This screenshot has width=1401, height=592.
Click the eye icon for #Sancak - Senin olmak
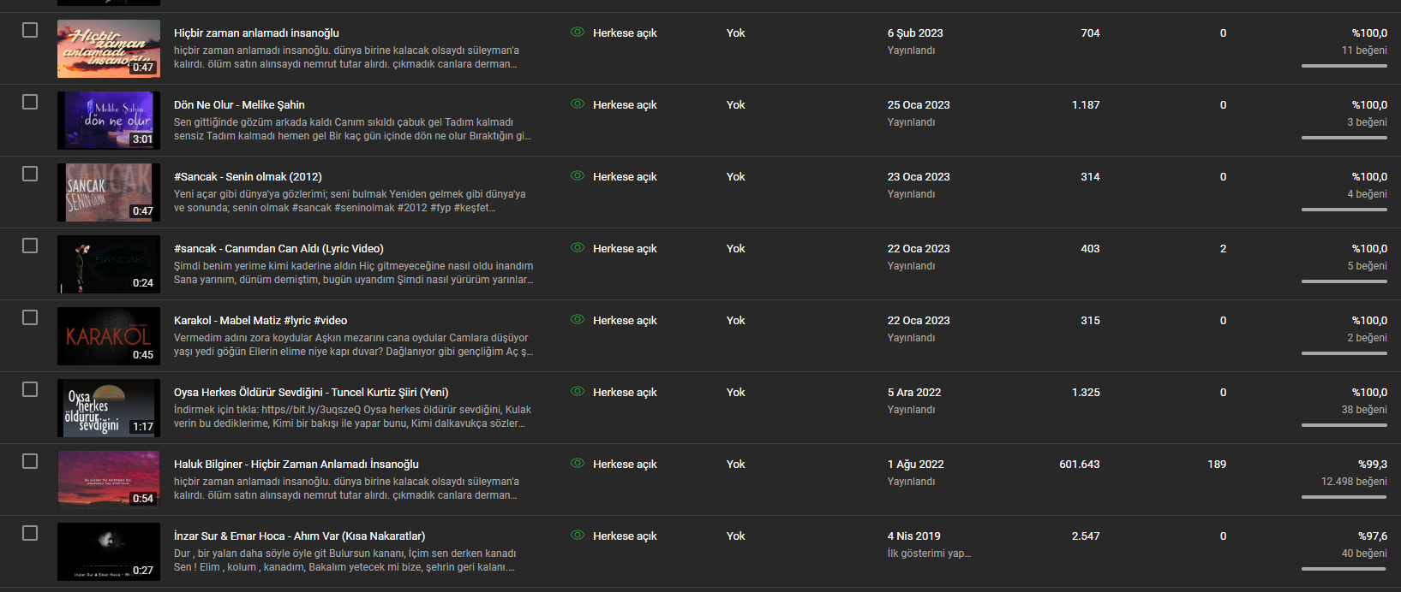(578, 176)
